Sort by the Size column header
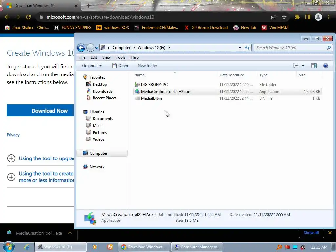 tap(309, 75)
